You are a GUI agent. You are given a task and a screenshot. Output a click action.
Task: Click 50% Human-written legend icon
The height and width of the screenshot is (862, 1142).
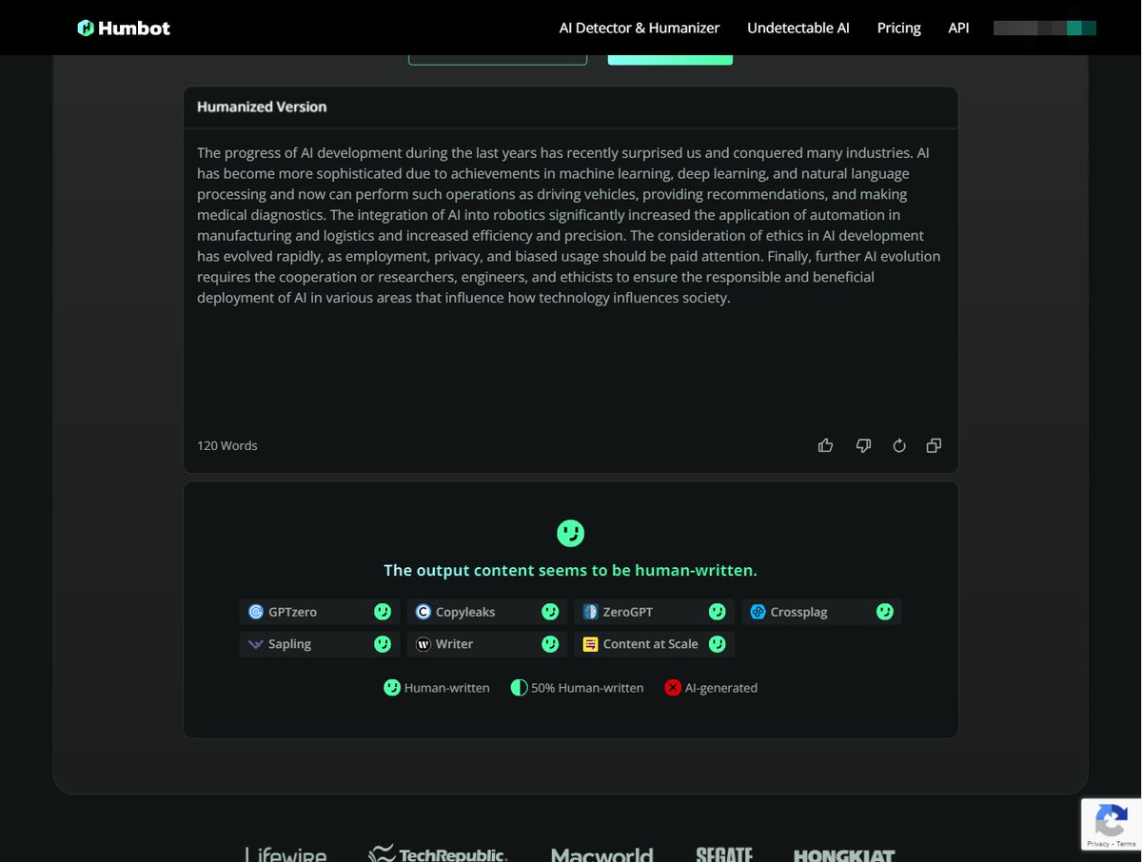coord(519,687)
